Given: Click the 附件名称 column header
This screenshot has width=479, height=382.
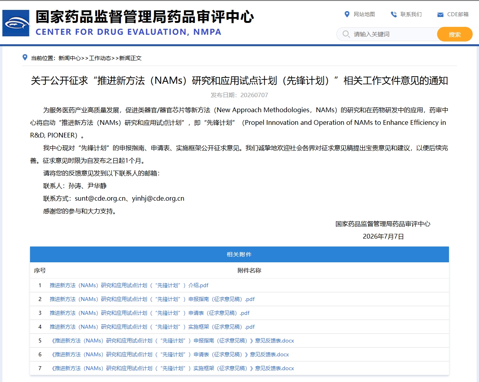Looking at the screenshot, I should click(x=249, y=271).
